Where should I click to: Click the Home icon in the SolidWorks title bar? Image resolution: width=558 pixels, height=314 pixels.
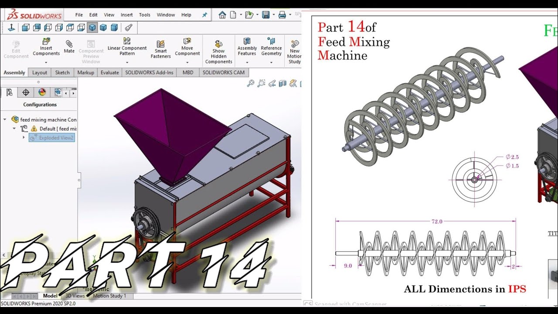222,15
